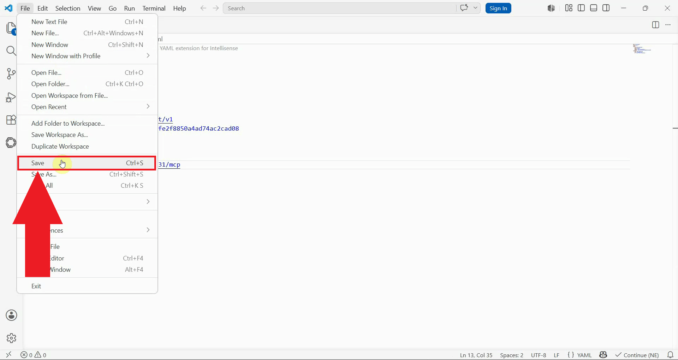The height and width of the screenshot is (360, 678).
Task: Open the View menu
Action: (94, 8)
